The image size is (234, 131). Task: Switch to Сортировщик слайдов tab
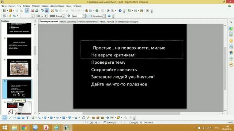[127, 22]
